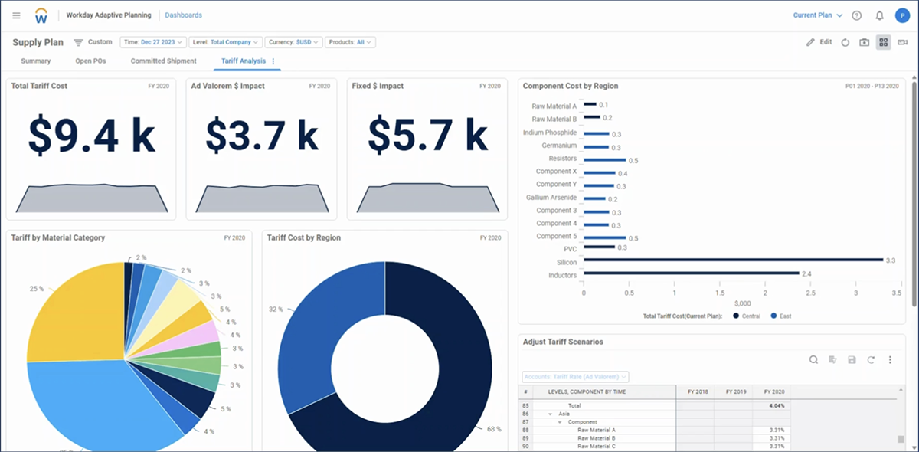
Task: Click the Workday logo icon
Action: [x=41, y=15]
